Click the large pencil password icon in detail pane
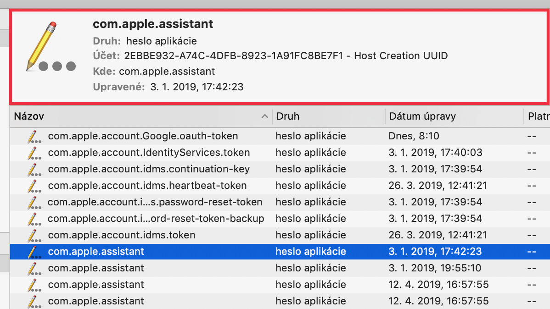The height and width of the screenshot is (309, 550). tap(51, 47)
